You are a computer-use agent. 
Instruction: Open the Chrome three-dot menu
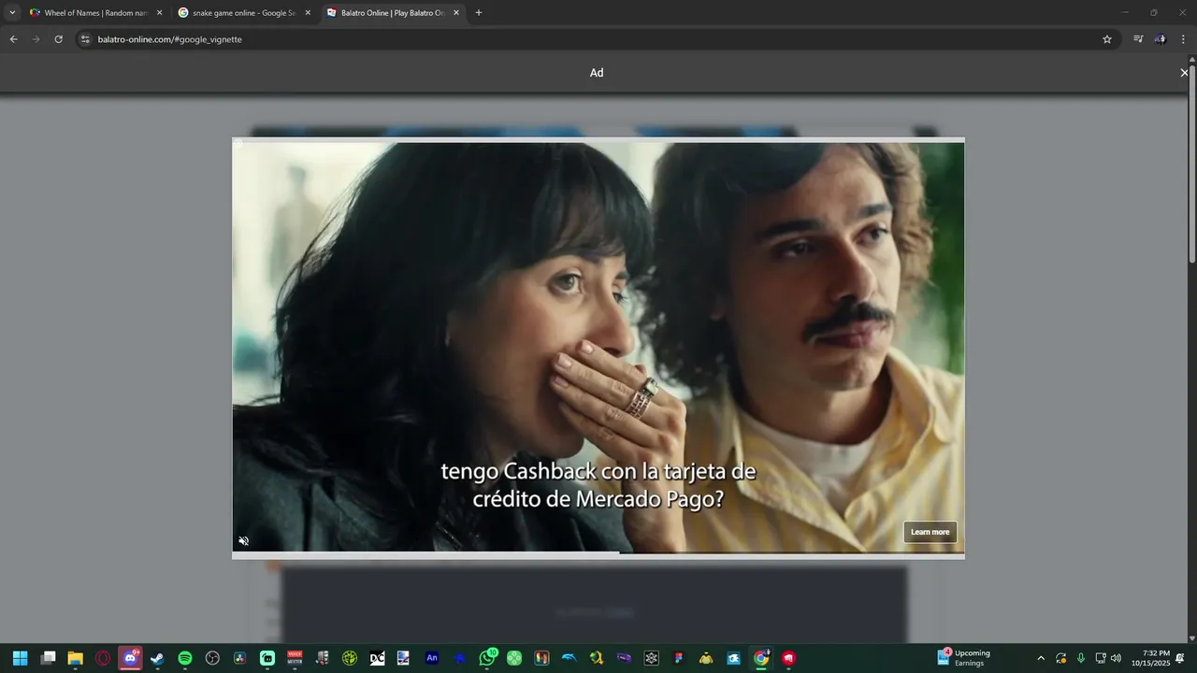[1183, 39]
